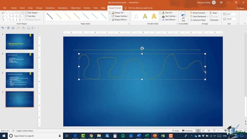The image size is (247, 139).
Task: Apply the black line shape style
Action: 50,16
